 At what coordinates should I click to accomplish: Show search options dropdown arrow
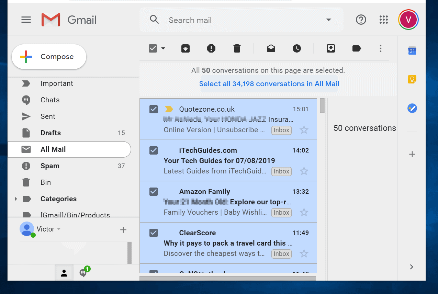coord(329,20)
